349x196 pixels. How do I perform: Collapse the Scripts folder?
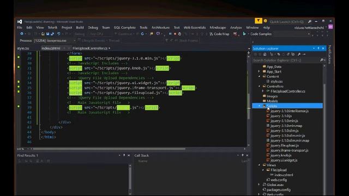pyautogui.click(x=259, y=106)
